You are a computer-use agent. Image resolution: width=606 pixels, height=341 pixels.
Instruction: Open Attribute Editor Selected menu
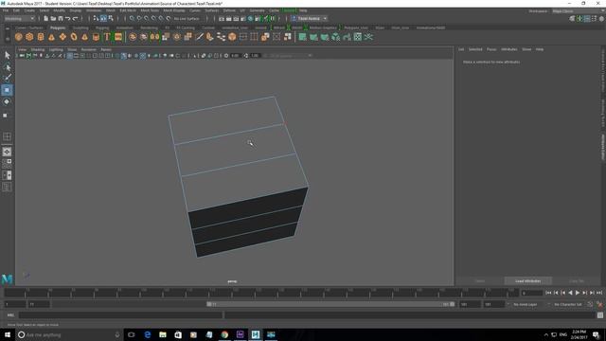coord(475,49)
